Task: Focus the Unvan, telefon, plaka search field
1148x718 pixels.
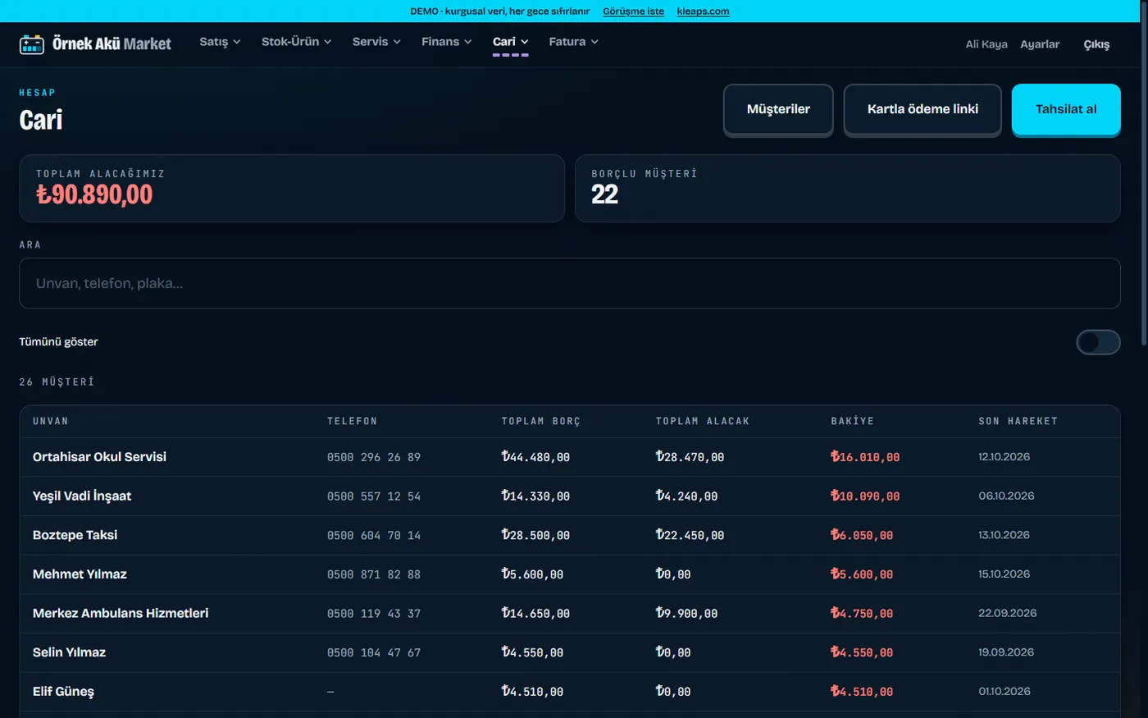Action: point(570,283)
